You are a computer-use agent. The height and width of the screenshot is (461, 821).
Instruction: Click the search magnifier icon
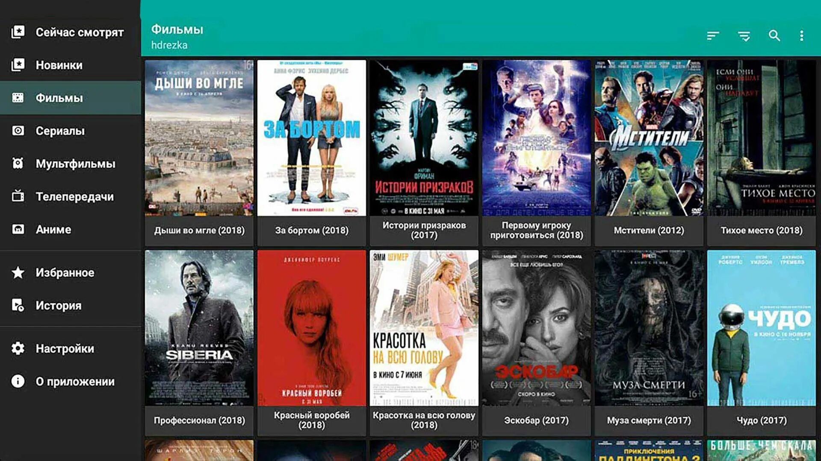click(774, 36)
